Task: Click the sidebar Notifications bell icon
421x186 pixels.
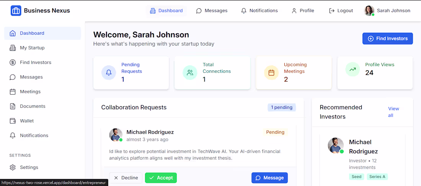Action: click(13, 136)
